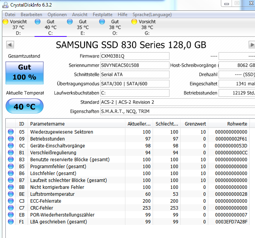Click the Schlecht... column header
This screenshot has width=255, height=238.
coord(166,124)
